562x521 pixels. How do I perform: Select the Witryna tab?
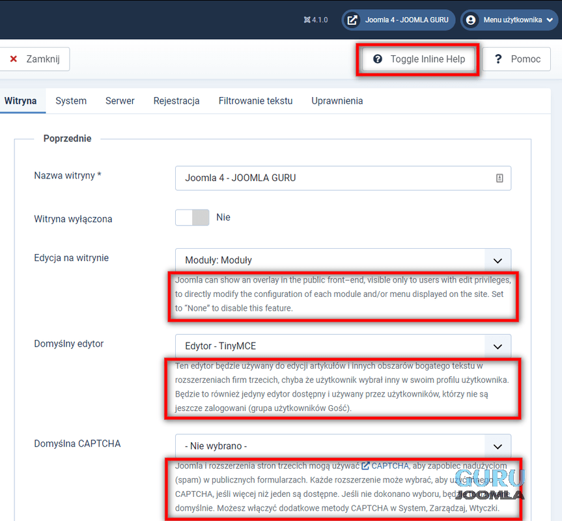click(x=20, y=101)
